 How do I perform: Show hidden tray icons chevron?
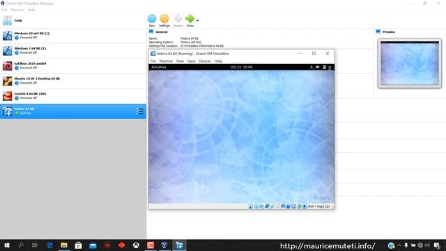click(399, 245)
